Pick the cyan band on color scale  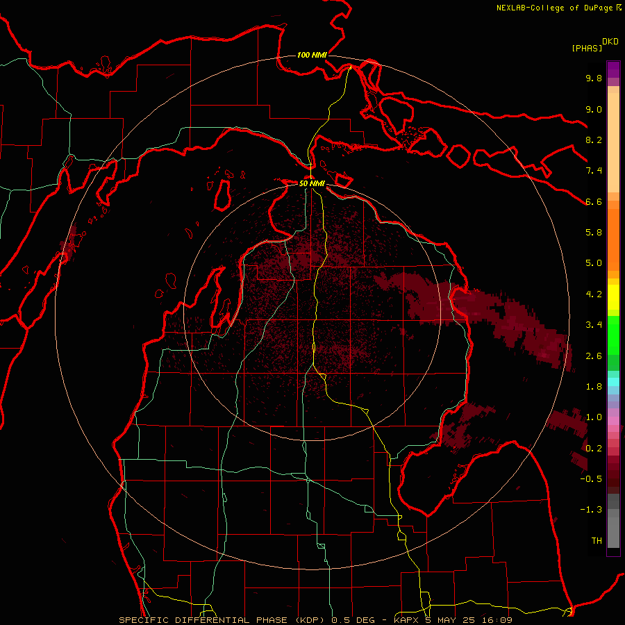pyautogui.click(x=613, y=382)
